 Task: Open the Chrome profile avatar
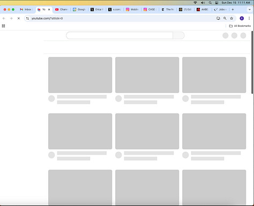pos(242,18)
